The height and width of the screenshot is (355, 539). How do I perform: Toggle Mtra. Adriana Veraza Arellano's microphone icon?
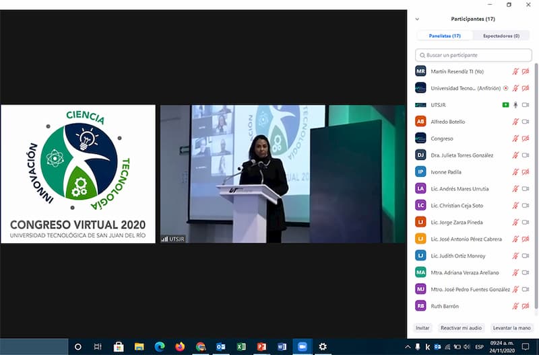515,272
